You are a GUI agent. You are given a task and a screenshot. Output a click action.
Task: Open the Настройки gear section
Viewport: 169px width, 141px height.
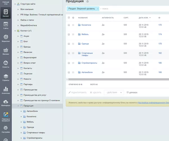click(6, 129)
